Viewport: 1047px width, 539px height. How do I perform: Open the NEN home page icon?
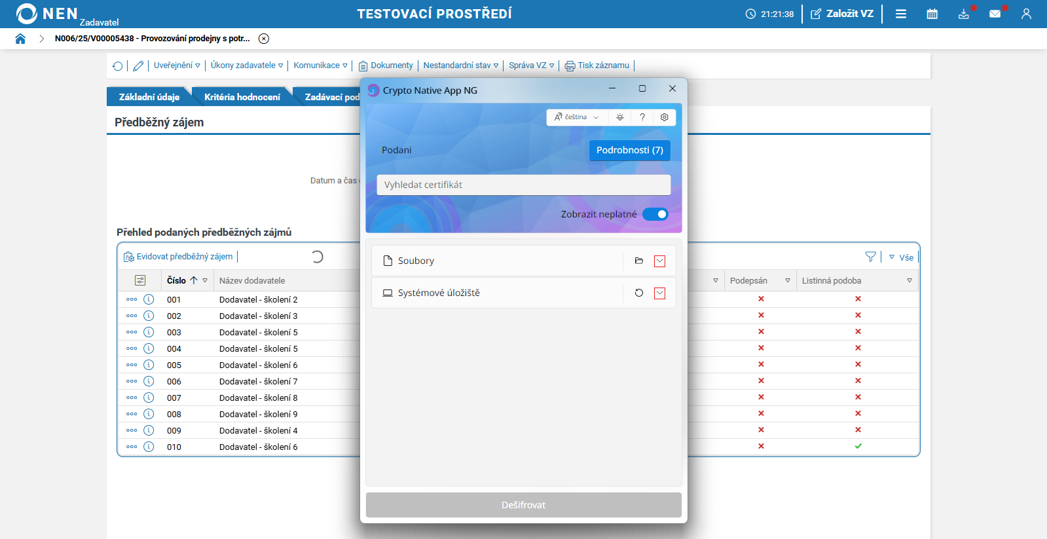click(20, 39)
